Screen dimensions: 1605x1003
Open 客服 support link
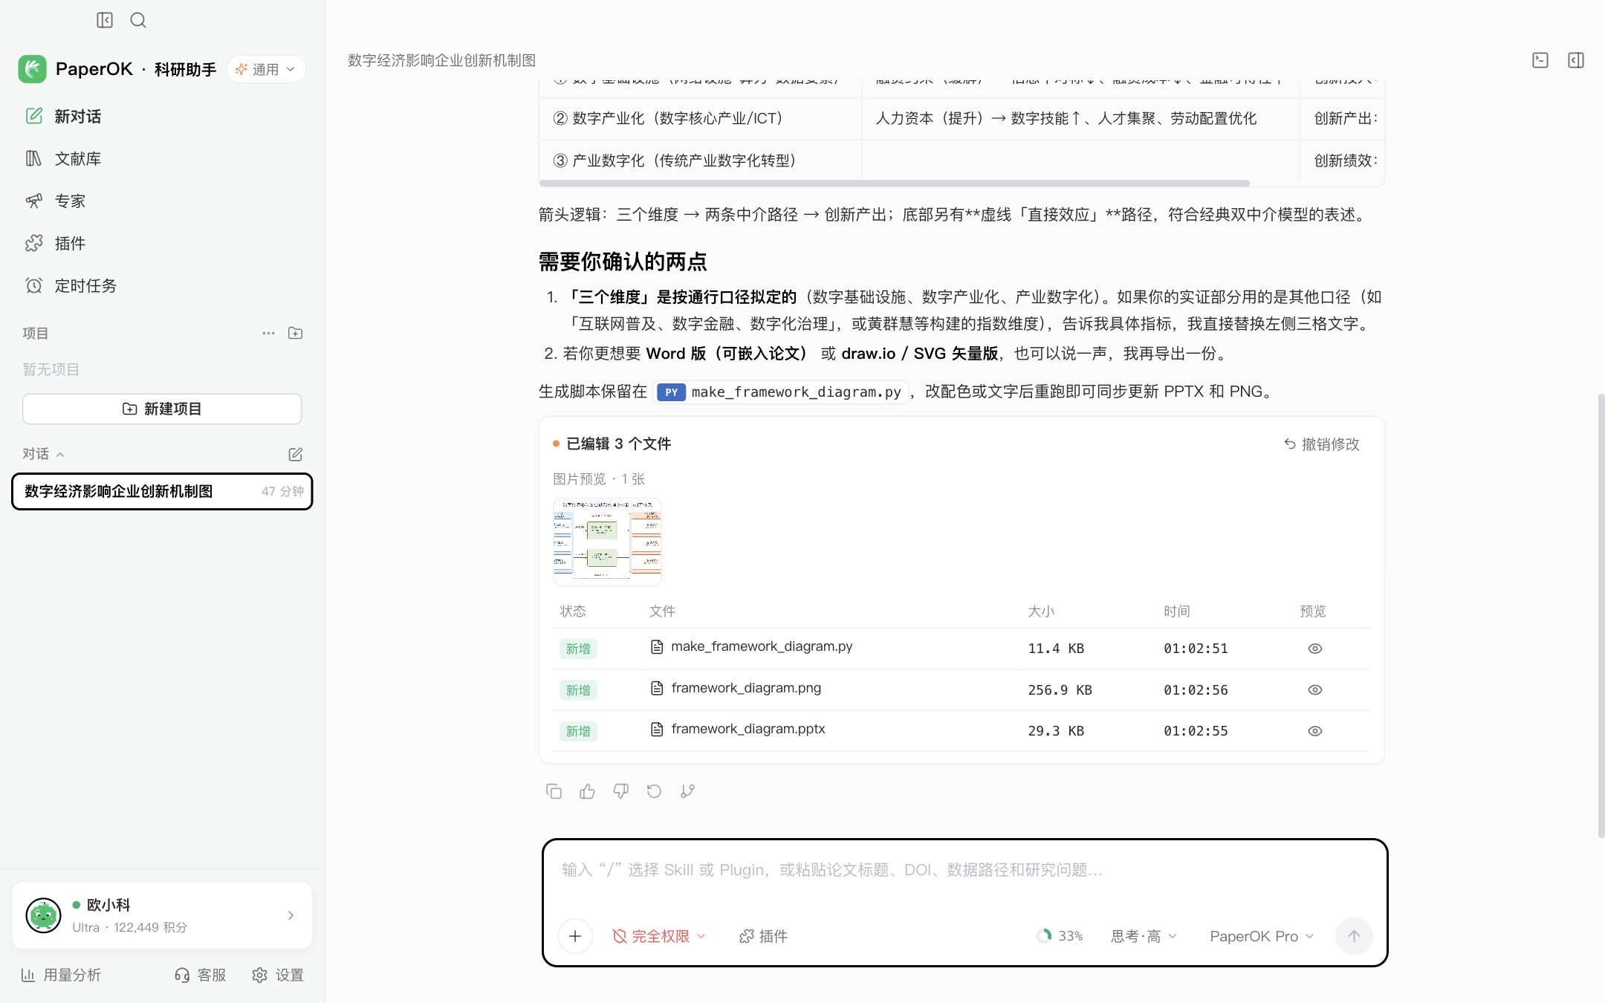tap(200, 975)
